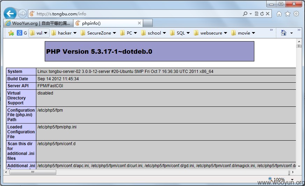Open Favorites star icon at top right

tap(288, 14)
